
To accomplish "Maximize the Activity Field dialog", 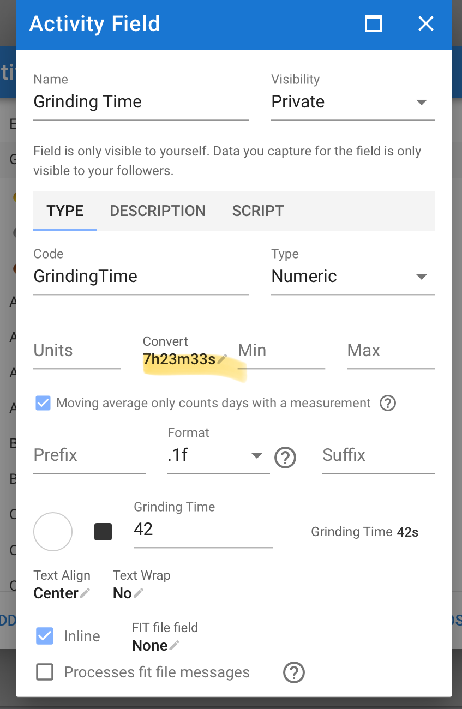I will tap(374, 24).
